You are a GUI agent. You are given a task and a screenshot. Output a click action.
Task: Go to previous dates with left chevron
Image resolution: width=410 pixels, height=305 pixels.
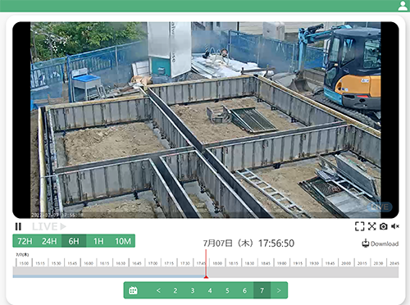[158, 290]
